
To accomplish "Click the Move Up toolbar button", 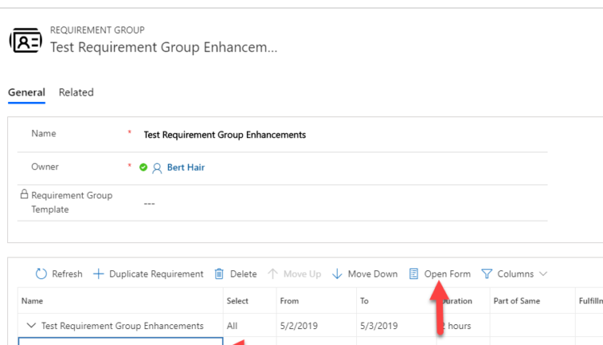I will (x=293, y=274).
